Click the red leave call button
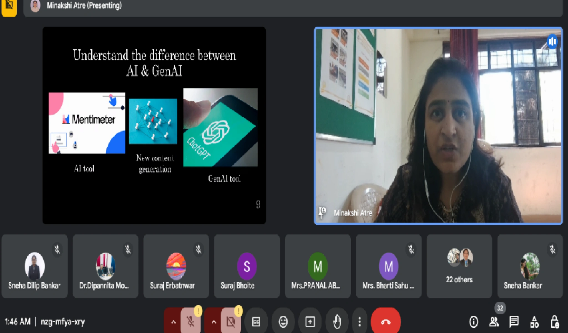The image size is (568, 333). pyautogui.click(x=386, y=322)
